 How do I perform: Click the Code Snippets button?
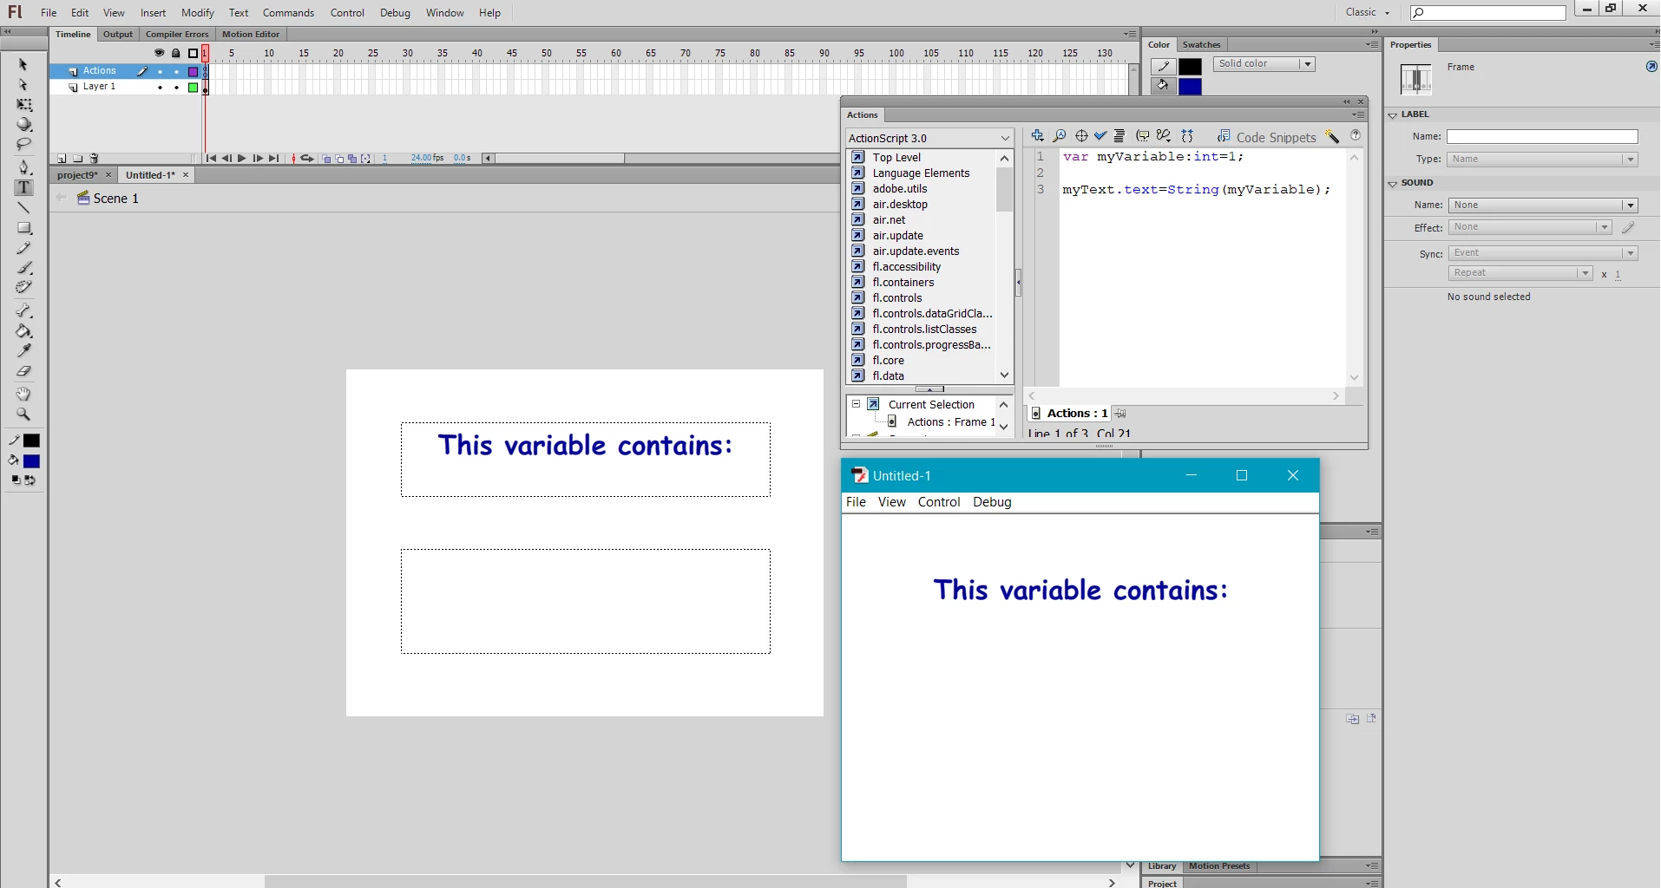(1267, 137)
